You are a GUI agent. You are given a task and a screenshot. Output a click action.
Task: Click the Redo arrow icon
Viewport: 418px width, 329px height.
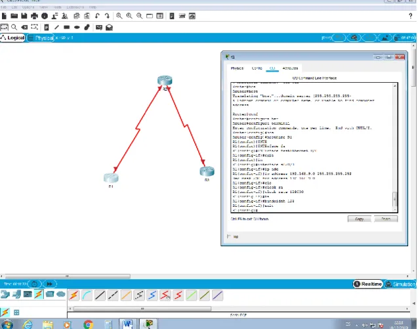click(107, 16)
